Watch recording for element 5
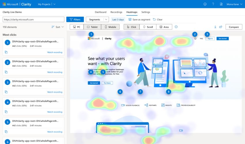The width and height of the screenshot is (245, 144). (55, 132)
